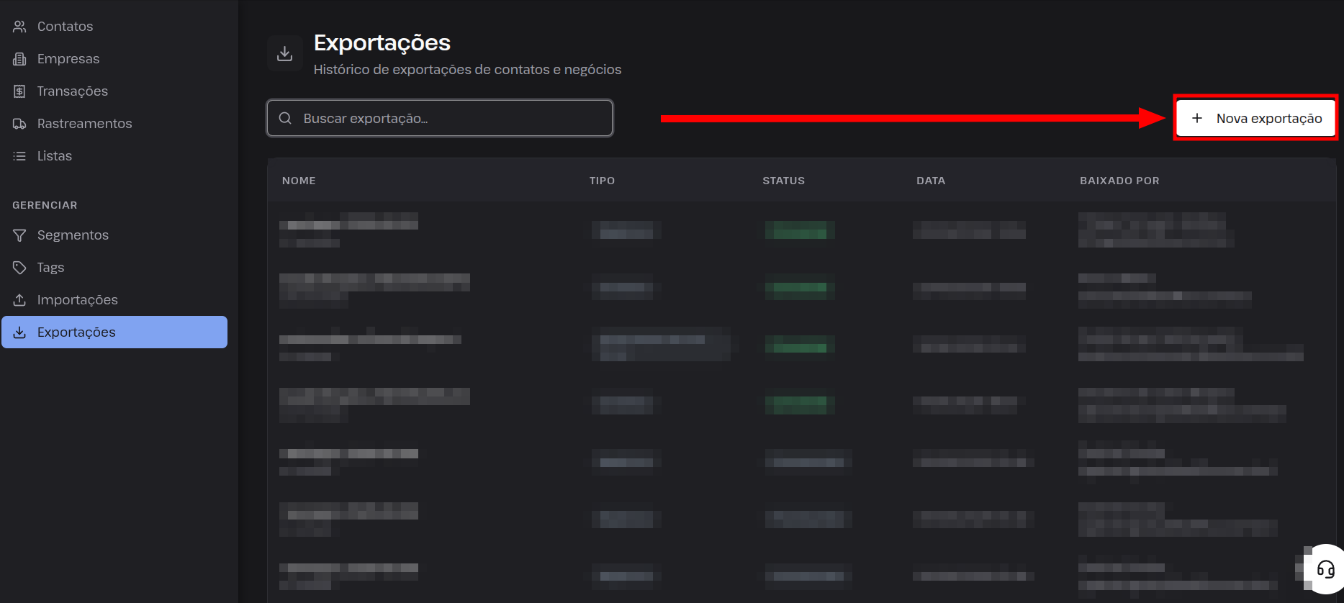
Task: Click the GERENCIAR section label
Action: click(45, 205)
